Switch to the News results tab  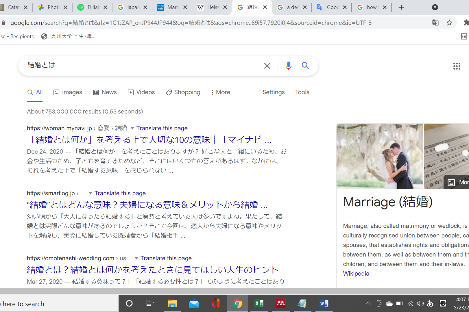pyautogui.click(x=105, y=92)
